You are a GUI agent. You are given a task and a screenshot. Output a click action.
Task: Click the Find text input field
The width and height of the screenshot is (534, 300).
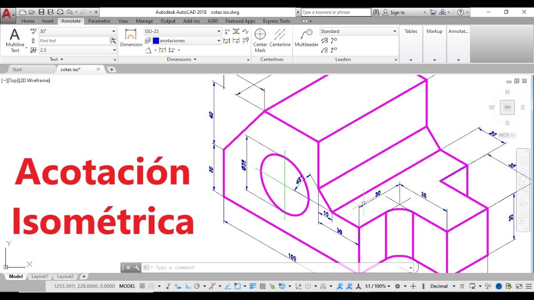coord(74,41)
